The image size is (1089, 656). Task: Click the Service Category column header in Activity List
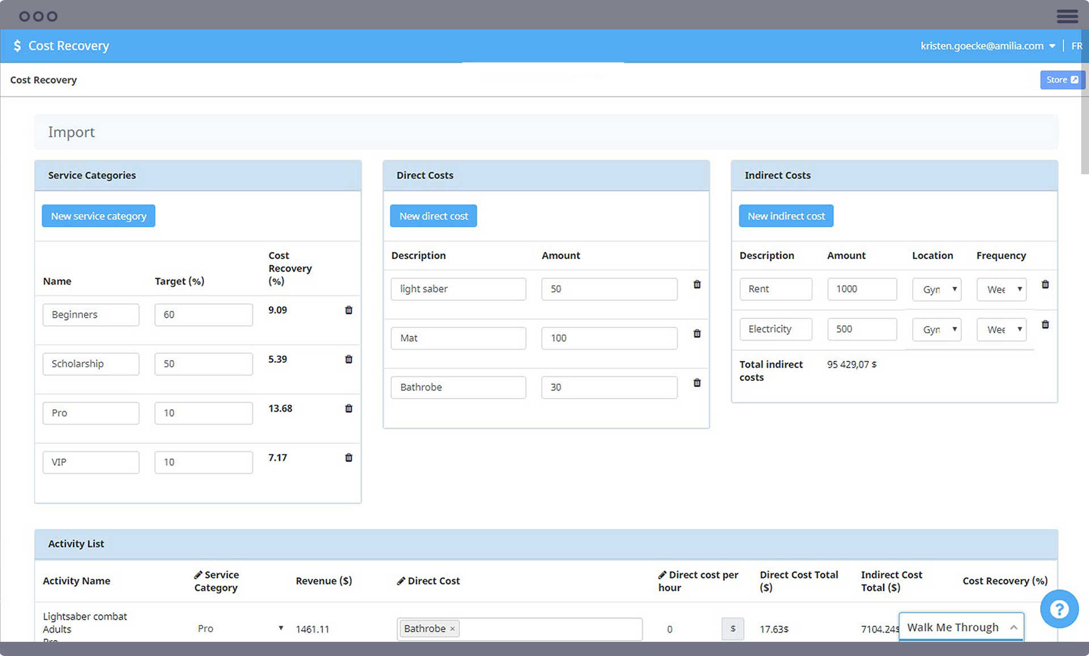click(x=217, y=581)
